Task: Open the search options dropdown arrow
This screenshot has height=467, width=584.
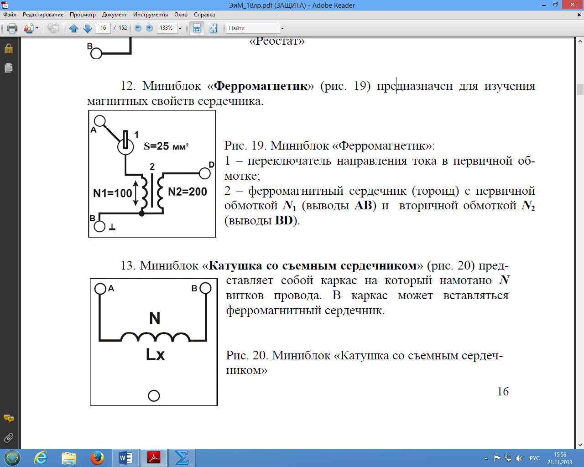Action: 282,28
